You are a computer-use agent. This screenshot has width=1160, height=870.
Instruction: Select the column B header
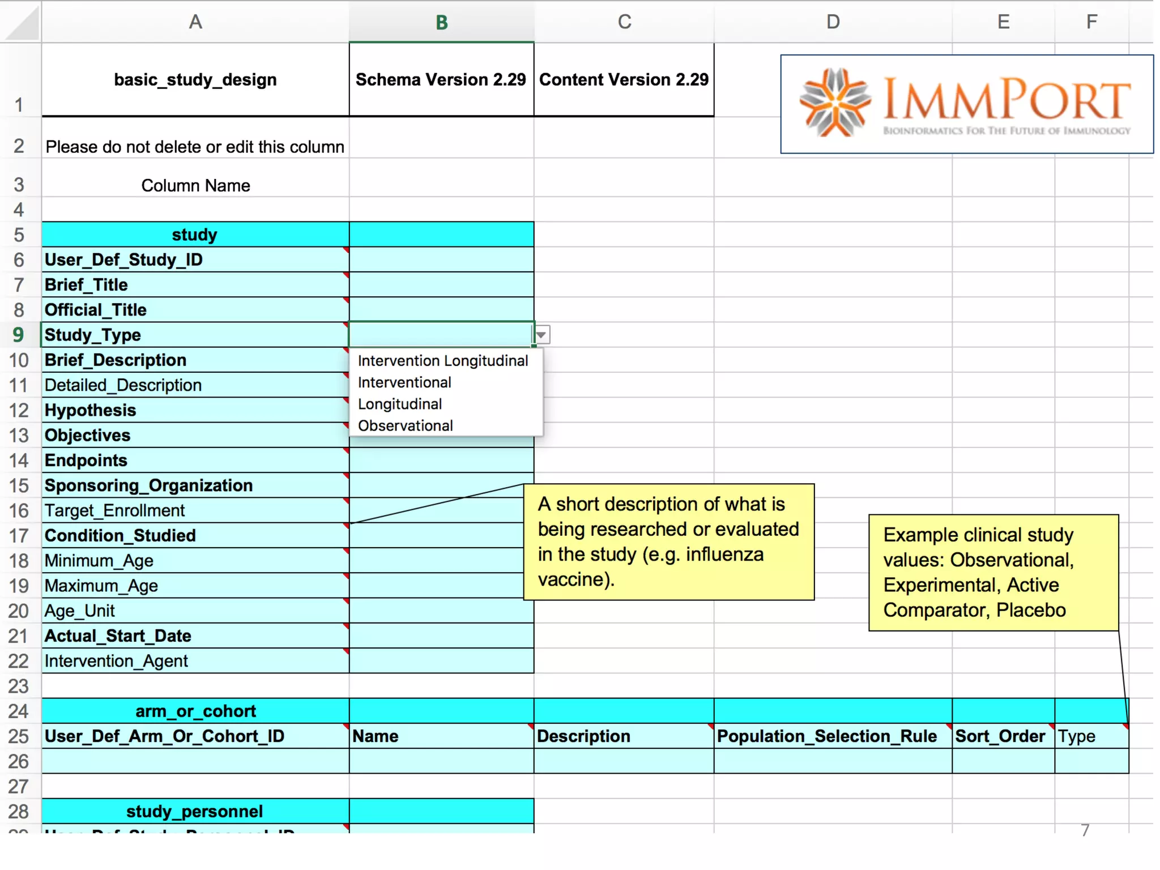coord(441,23)
